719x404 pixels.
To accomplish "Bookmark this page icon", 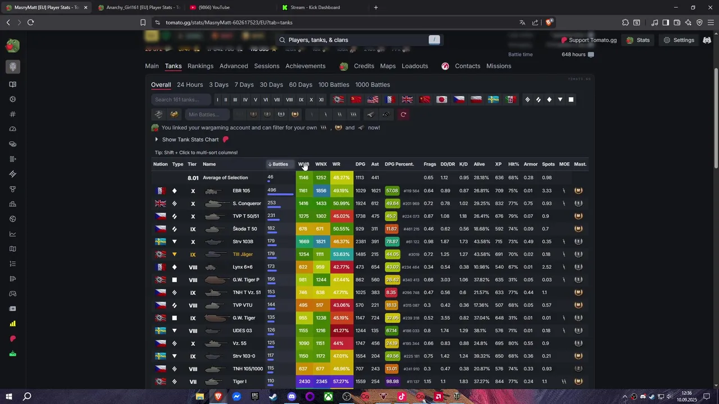I will pos(143,22).
